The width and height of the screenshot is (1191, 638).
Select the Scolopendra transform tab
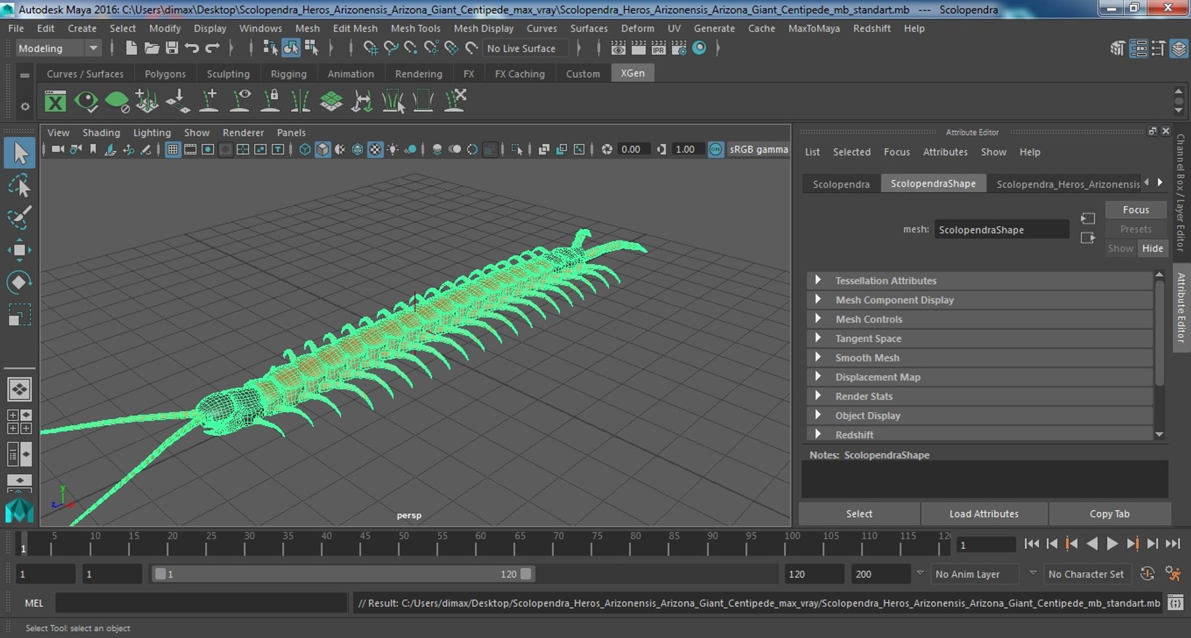(x=841, y=184)
